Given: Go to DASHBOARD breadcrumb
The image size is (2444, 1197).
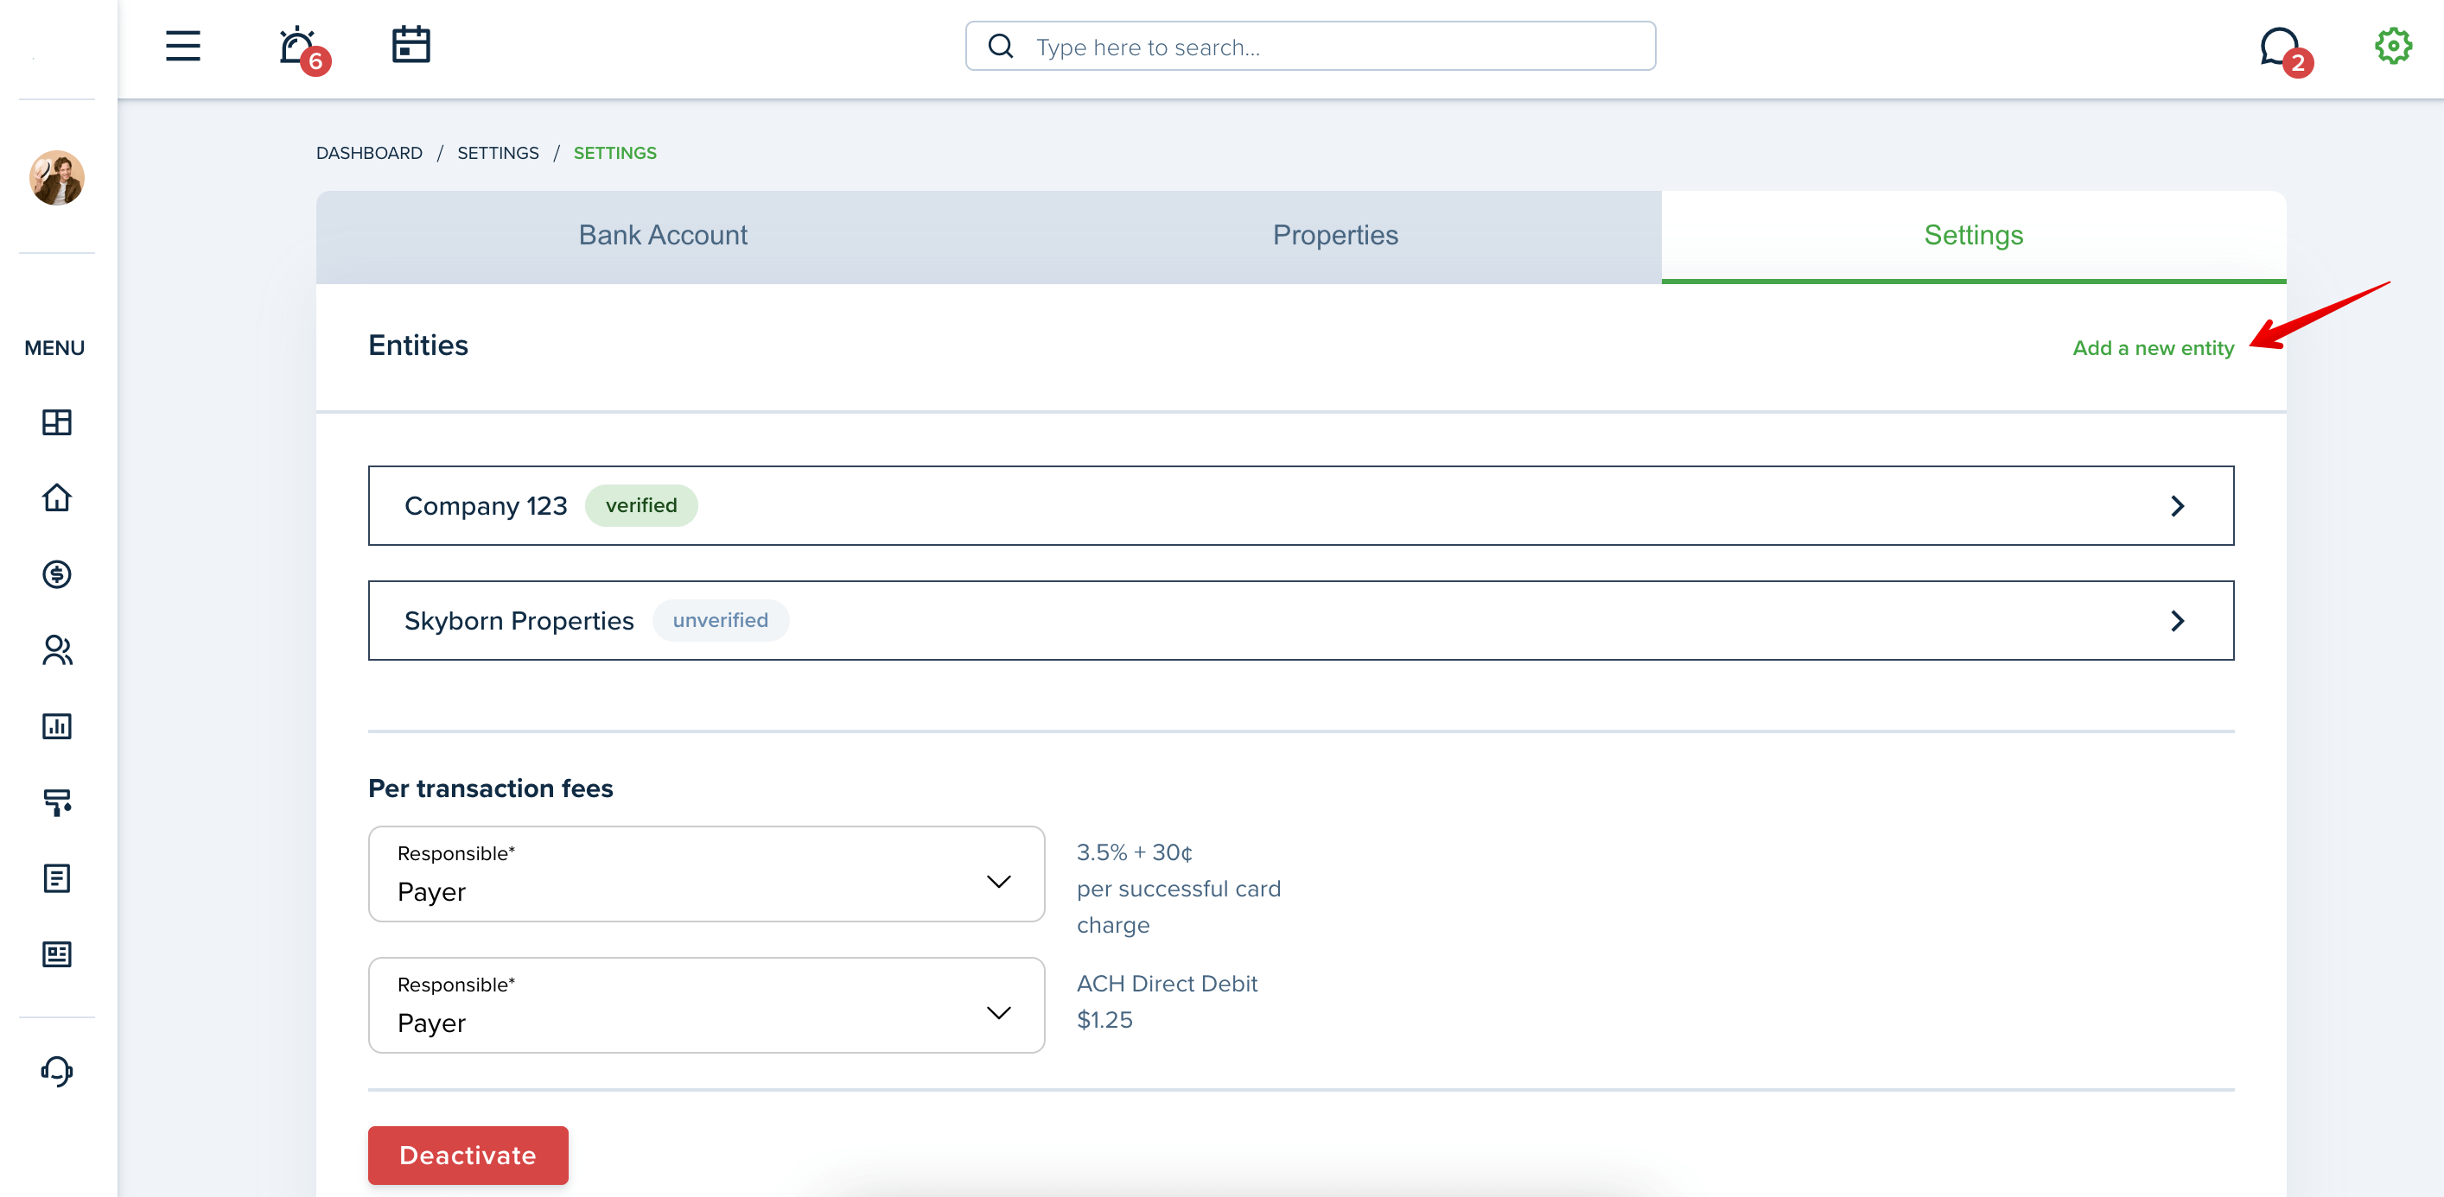Looking at the screenshot, I should pos(369,153).
